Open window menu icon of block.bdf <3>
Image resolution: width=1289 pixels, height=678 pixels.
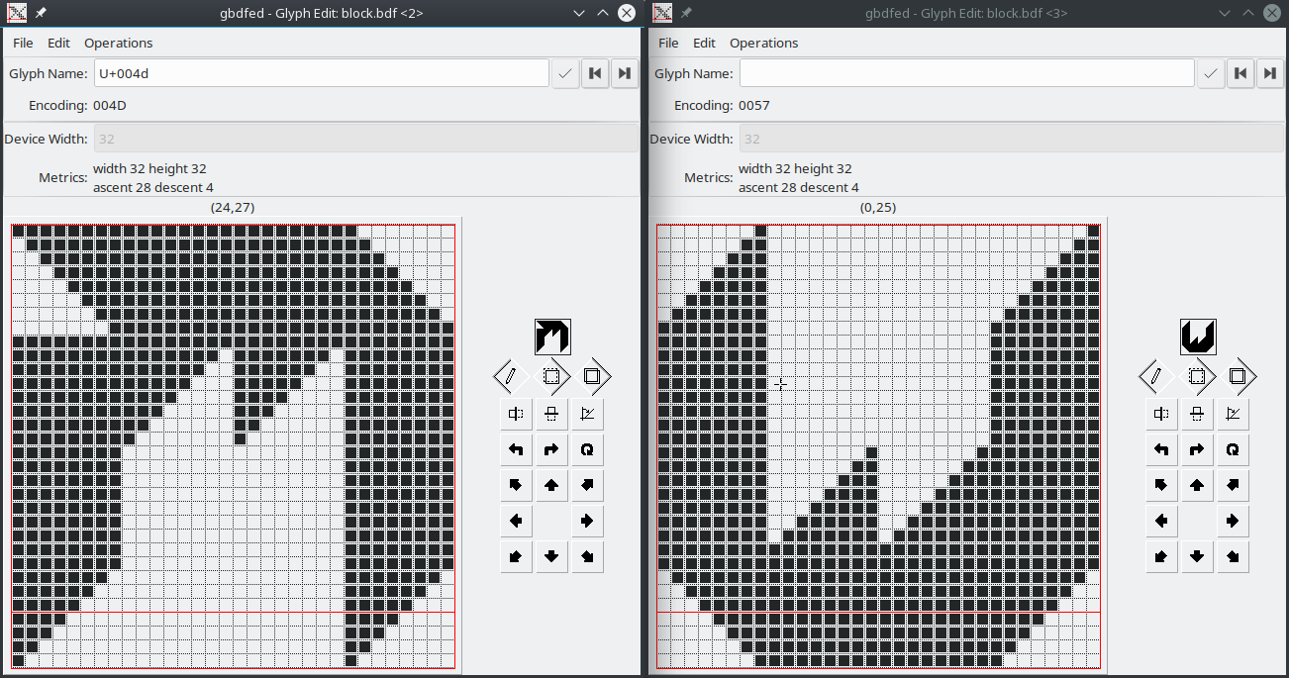(x=662, y=13)
